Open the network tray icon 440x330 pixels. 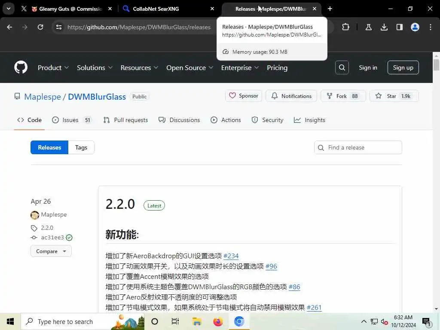374,321
